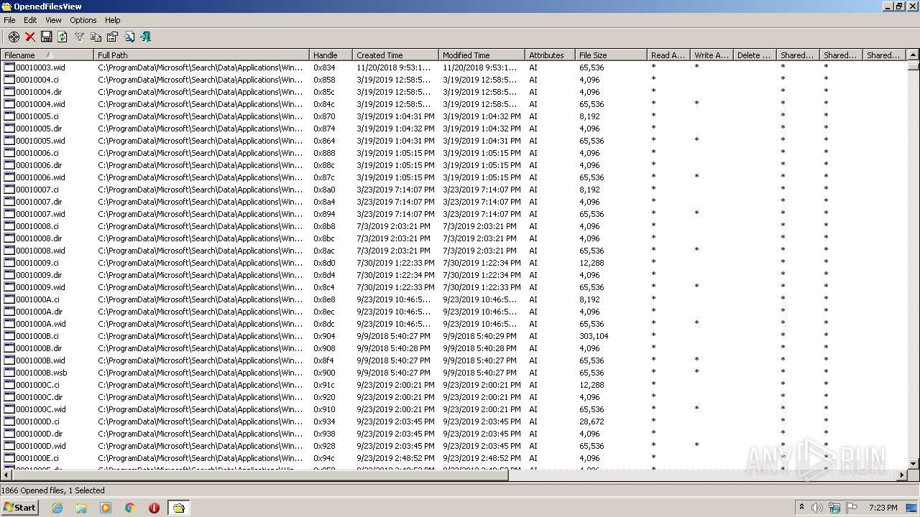
Task: Launch Chrome from the taskbar
Action: tap(130, 508)
